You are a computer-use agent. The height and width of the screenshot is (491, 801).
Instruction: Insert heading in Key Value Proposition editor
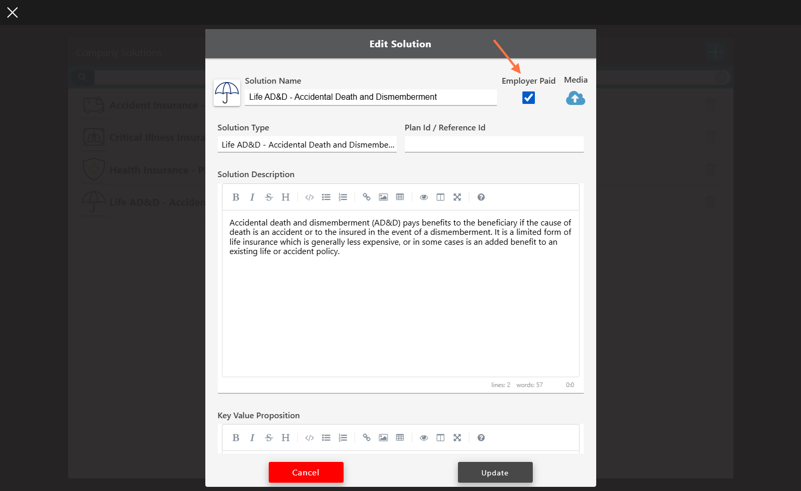point(285,437)
